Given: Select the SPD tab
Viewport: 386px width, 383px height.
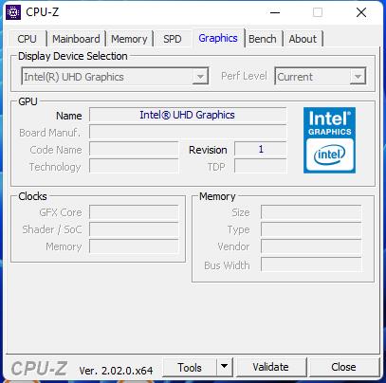Looking at the screenshot, I should tap(173, 39).
